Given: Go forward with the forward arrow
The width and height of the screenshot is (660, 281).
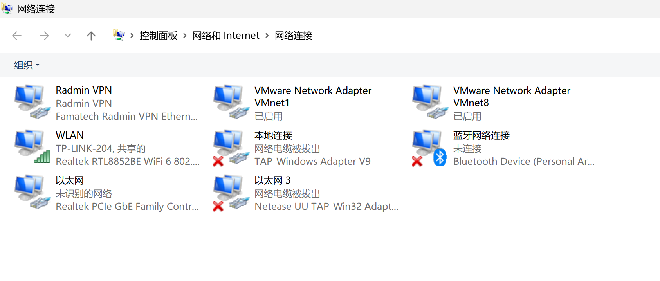Looking at the screenshot, I should 44,36.
